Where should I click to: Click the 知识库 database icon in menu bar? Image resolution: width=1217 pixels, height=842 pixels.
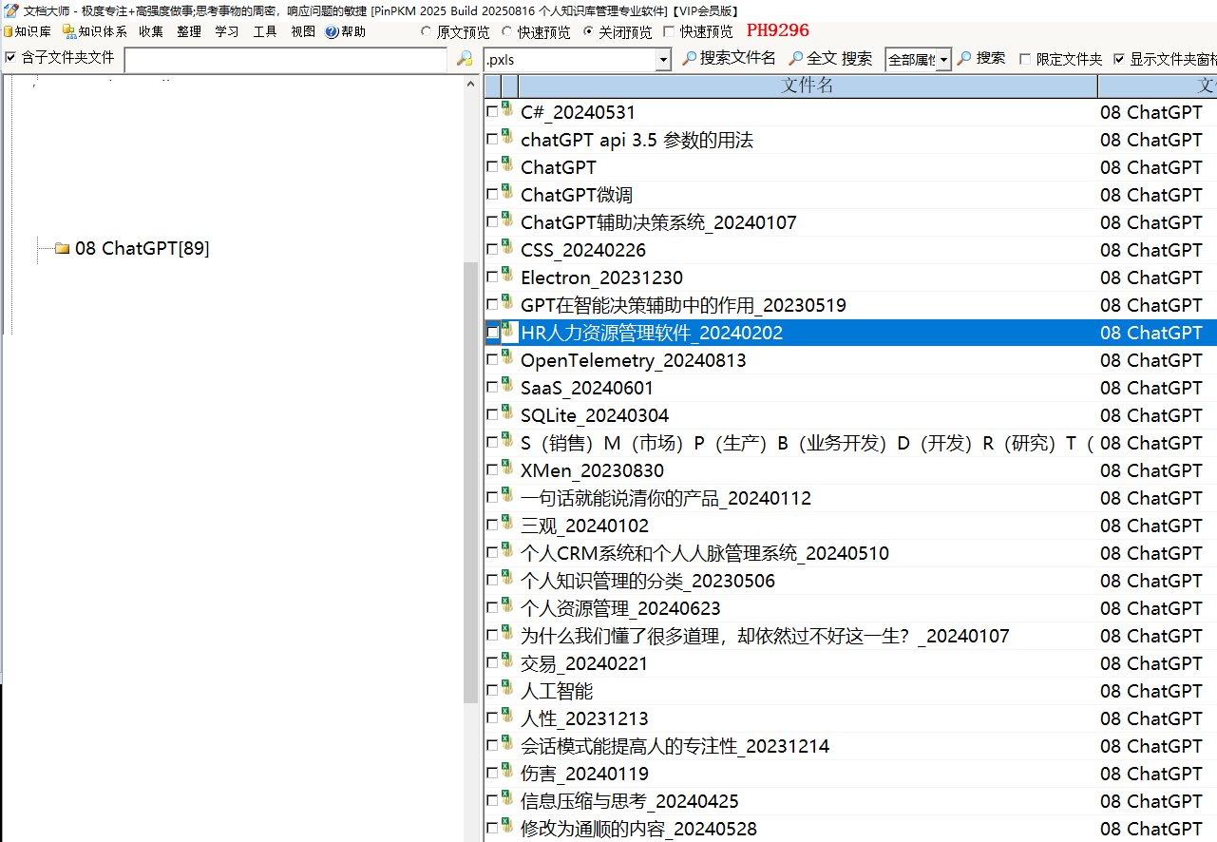point(9,32)
